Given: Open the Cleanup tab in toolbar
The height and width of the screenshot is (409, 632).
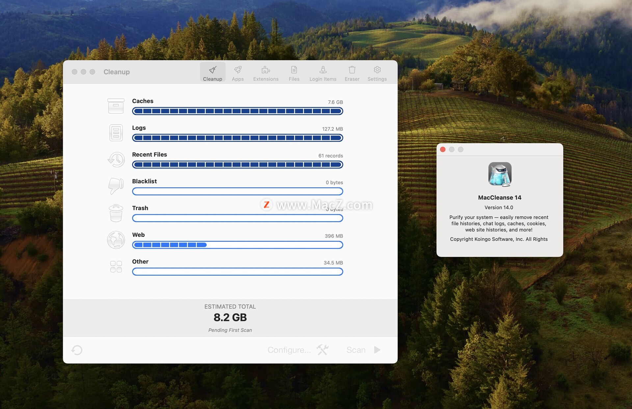Looking at the screenshot, I should pos(213,72).
